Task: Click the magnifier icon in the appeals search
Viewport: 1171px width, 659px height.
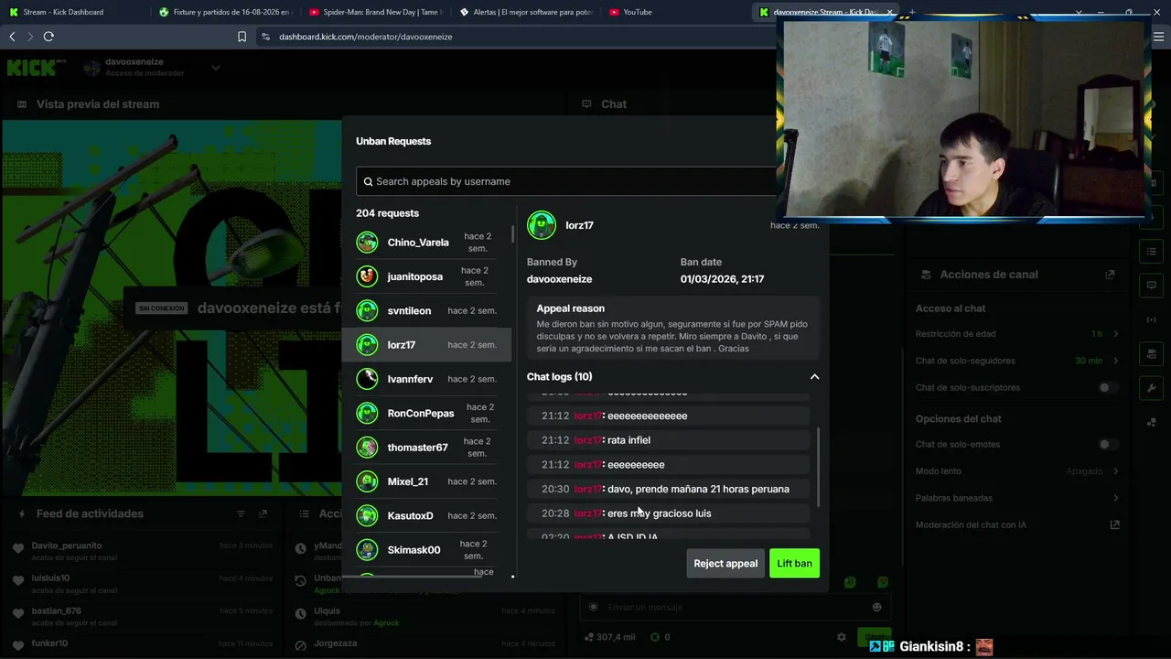Action: (x=368, y=181)
